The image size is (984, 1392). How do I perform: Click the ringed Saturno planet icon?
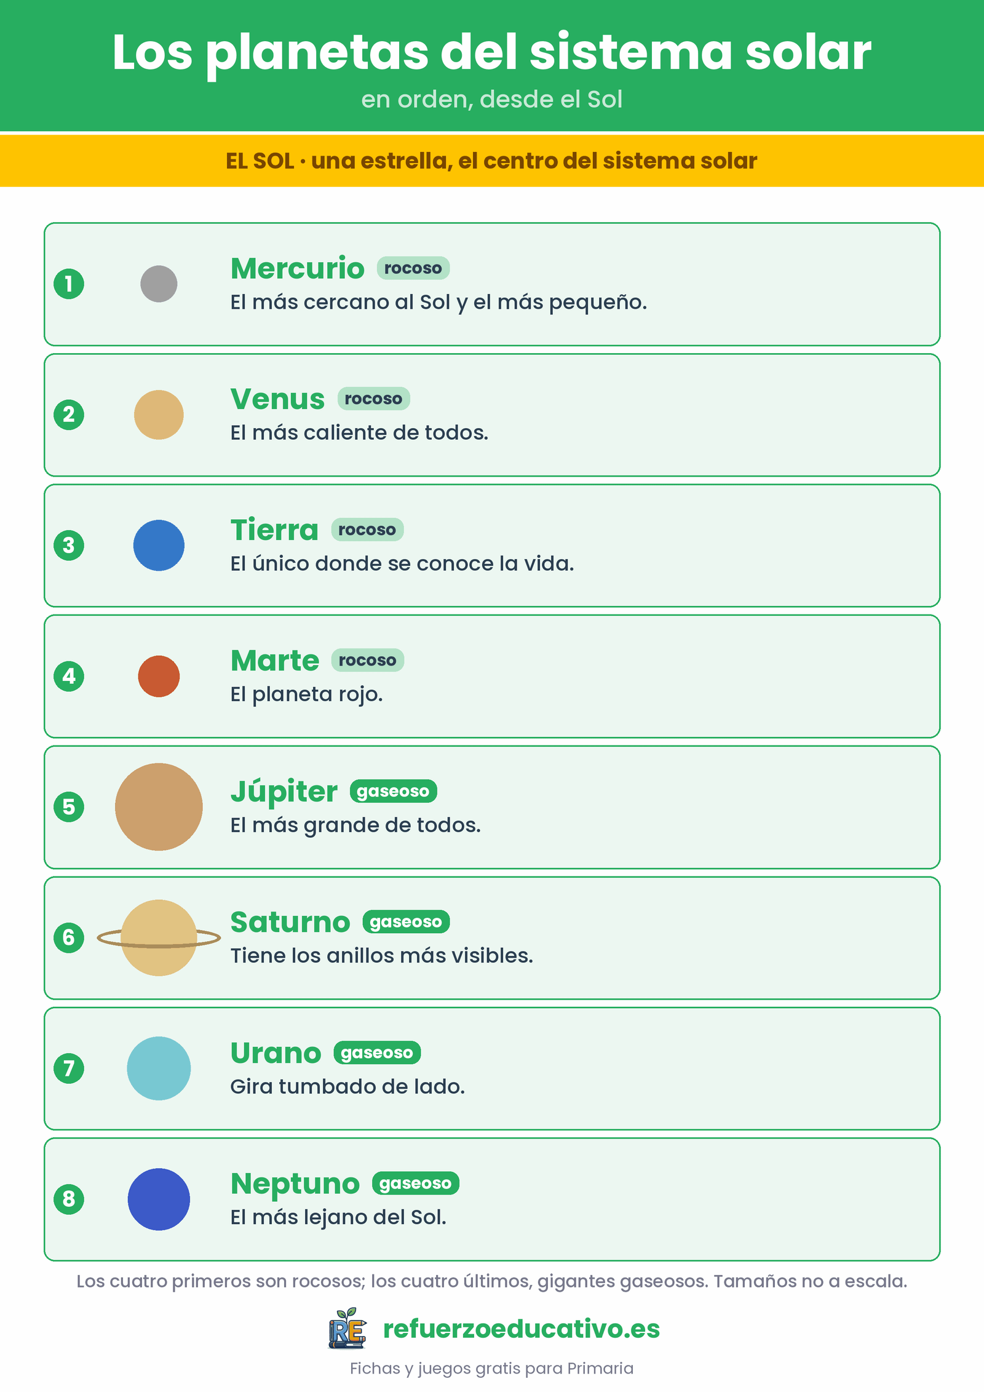tap(159, 938)
